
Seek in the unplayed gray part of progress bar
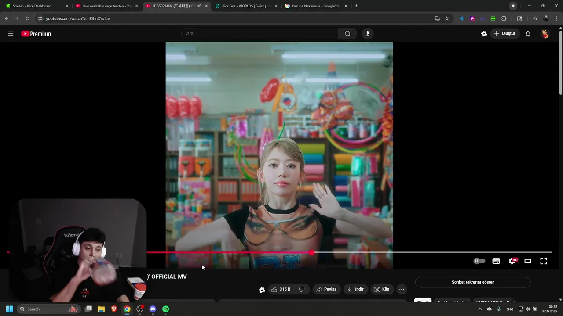[433, 252]
